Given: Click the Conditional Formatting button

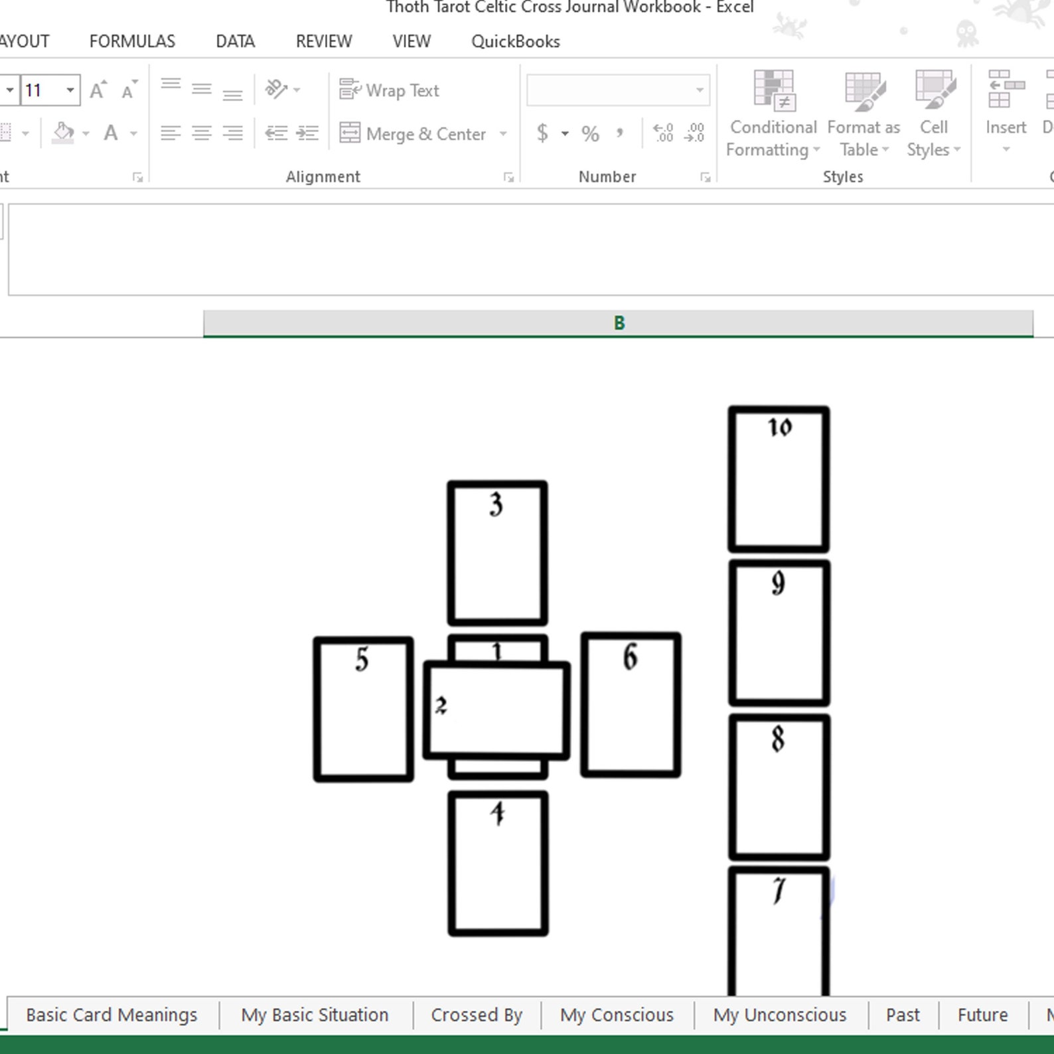Looking at the screenshot, I should 773,114.
